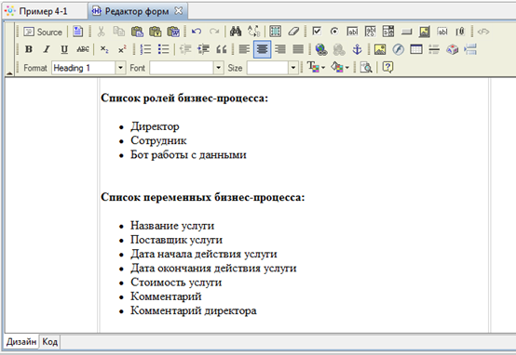Toggle bold formatting
Image resolution: width=516 pixels, height=355 pixels.
(29, 49)
